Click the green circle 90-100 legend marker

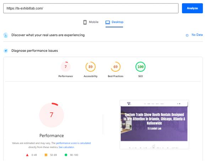point(66,155)
